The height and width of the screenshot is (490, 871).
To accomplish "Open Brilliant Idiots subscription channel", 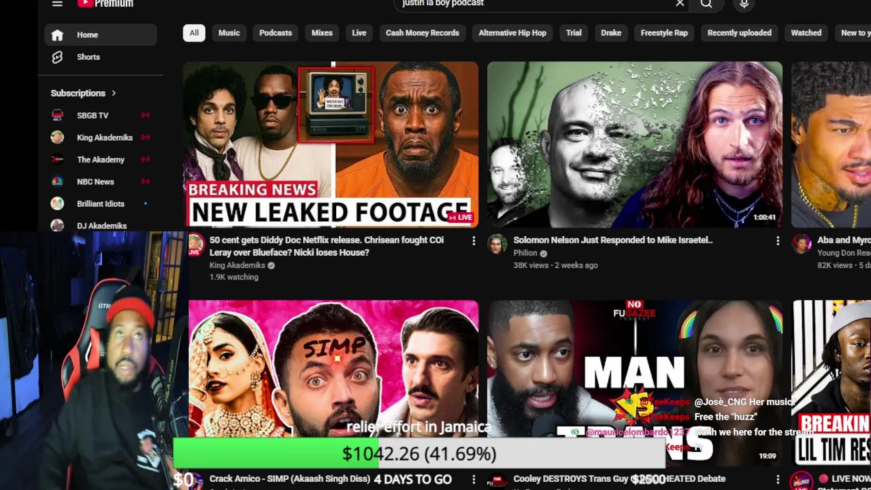I will (x=101, y=203).
